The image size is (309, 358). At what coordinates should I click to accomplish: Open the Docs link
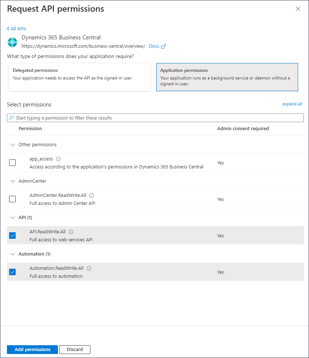pyautogui.click(x=154, y=46)
